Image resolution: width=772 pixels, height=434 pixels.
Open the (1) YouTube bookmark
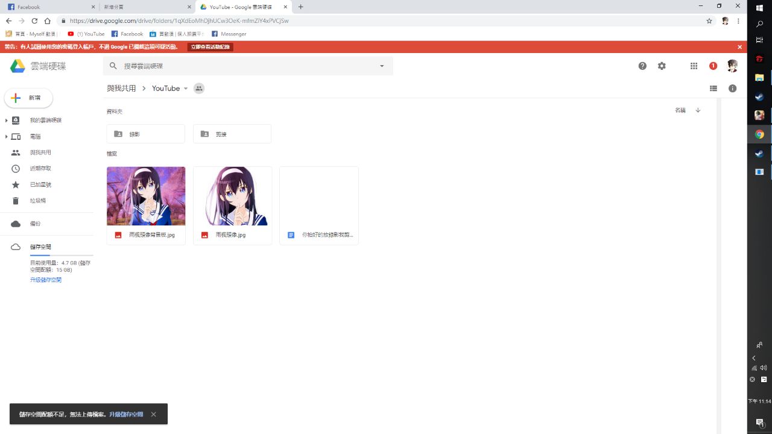(86, 34)
